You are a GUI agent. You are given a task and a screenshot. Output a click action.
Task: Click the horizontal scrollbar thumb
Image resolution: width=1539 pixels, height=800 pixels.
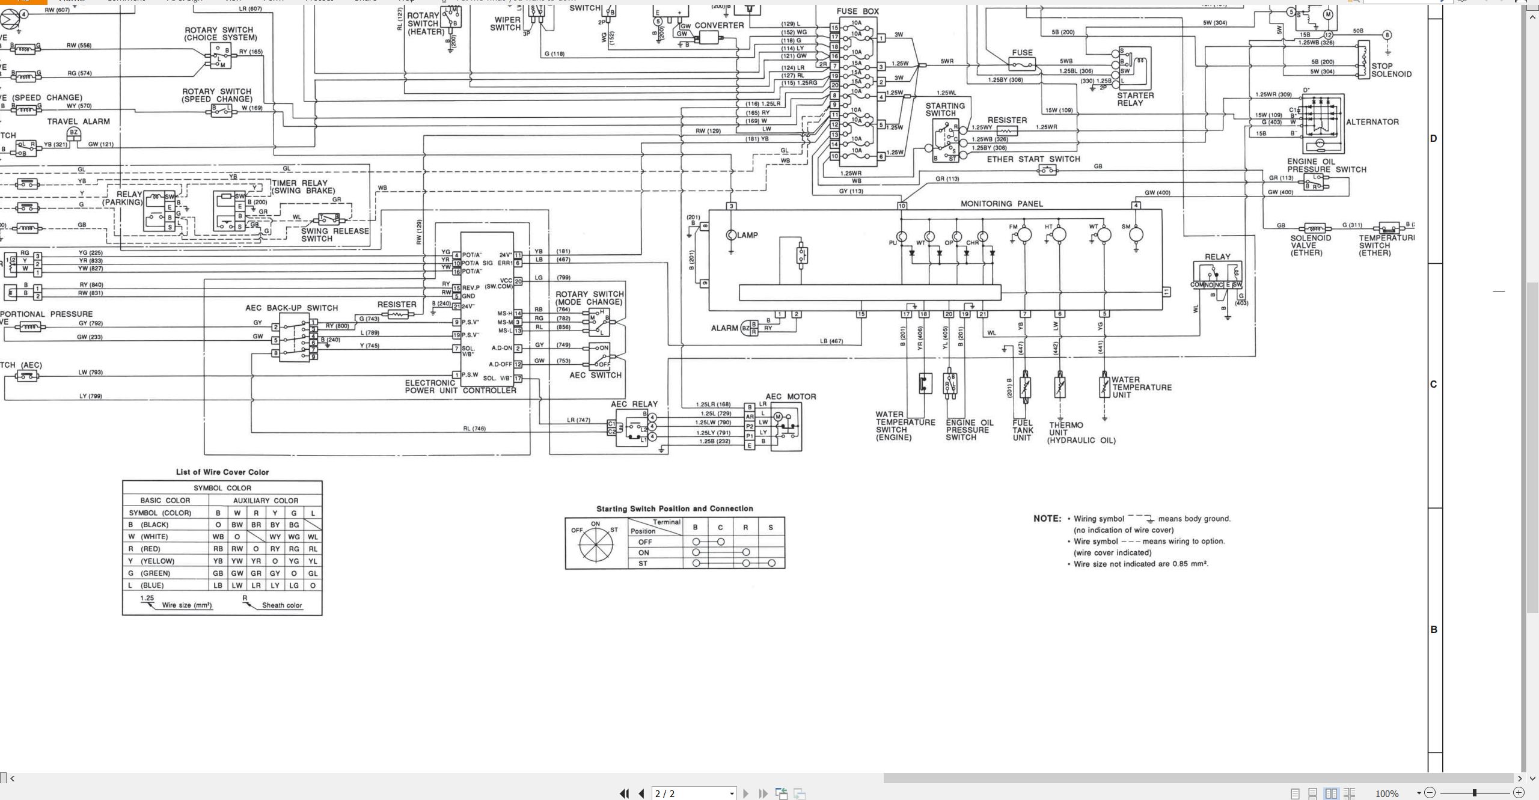click(1198, 778)
